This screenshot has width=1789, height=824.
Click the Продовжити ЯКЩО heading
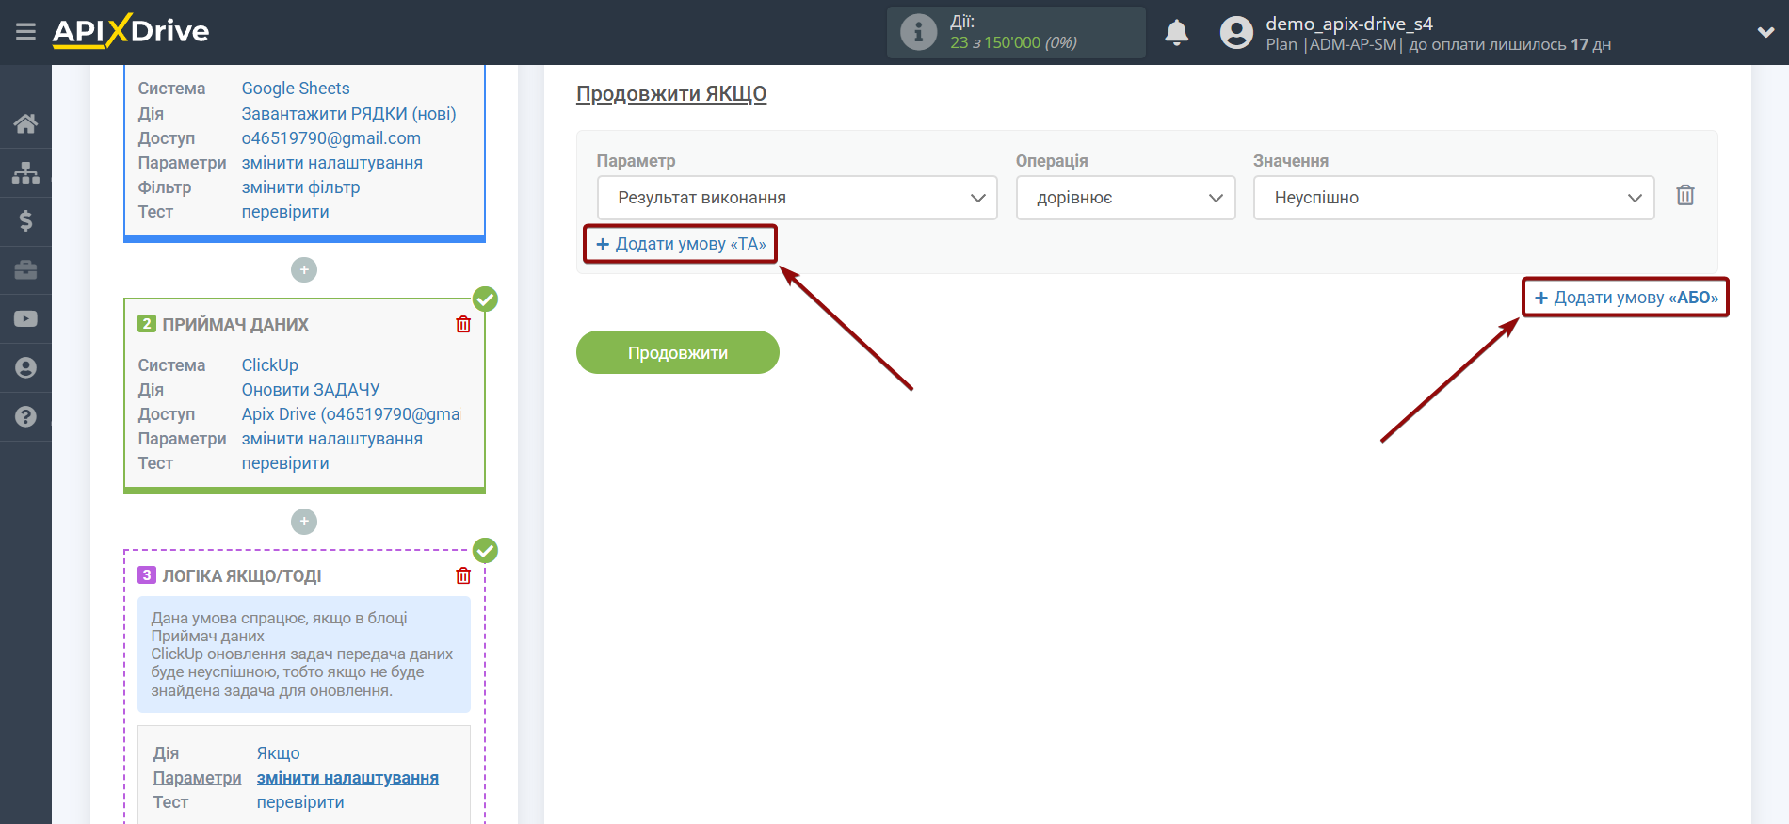pyautogui.click(x=671, y=94)
